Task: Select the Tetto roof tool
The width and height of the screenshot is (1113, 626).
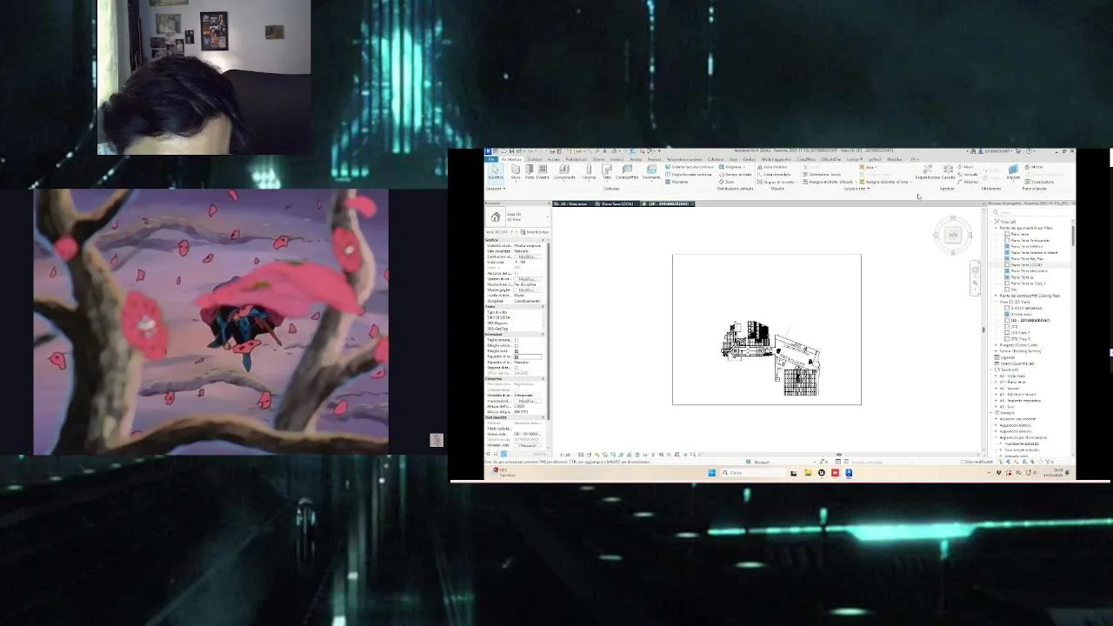Action: tap(607, 171)
